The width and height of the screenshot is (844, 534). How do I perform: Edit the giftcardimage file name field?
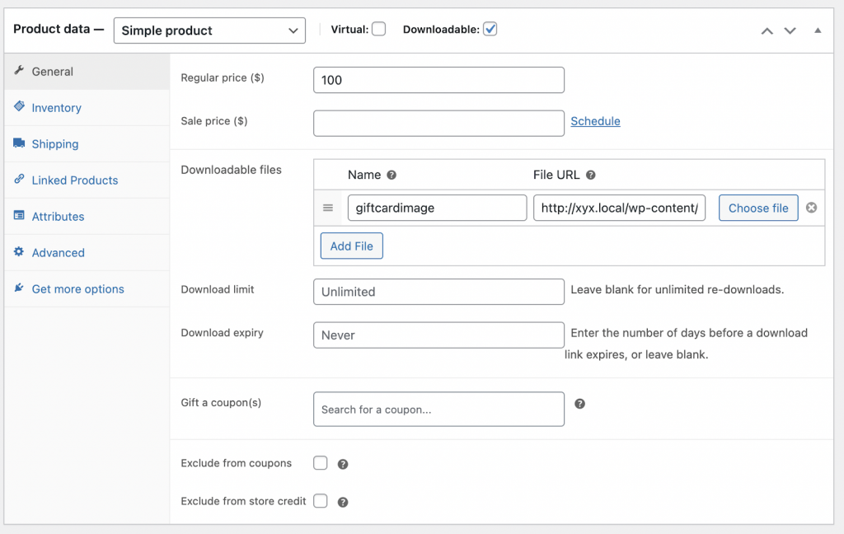click(437, 208)
